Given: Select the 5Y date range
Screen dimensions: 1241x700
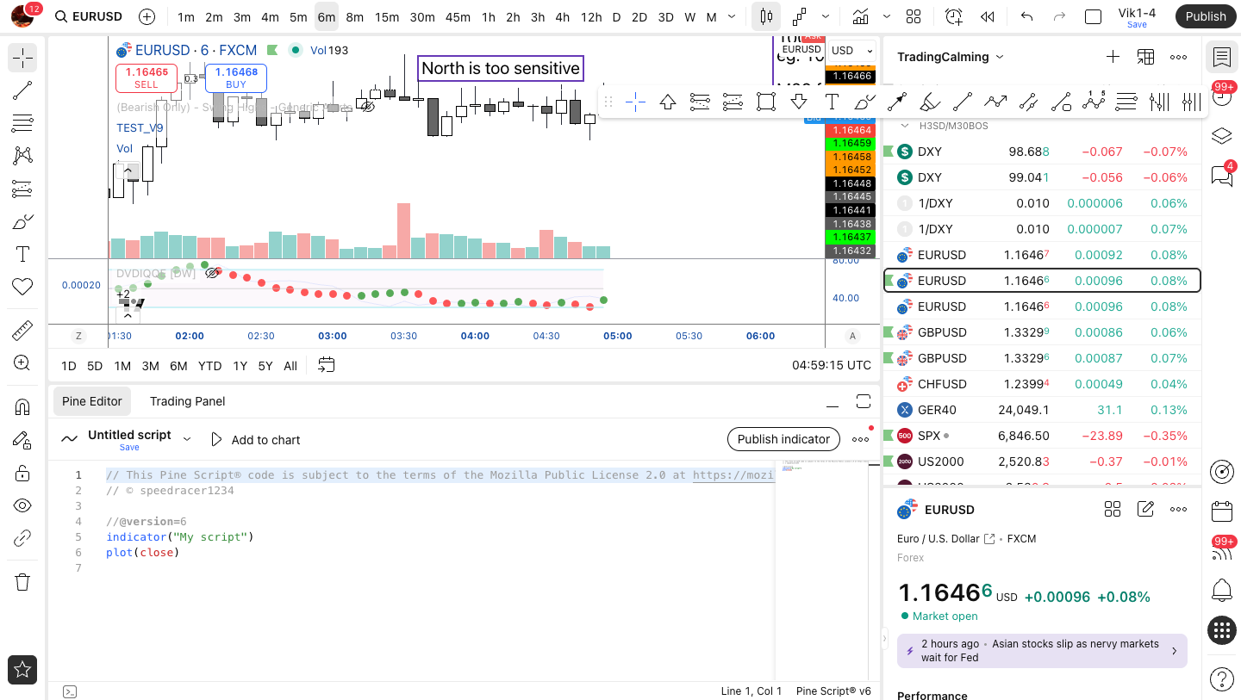Looking at the screenshot, I should click(265, 366).
